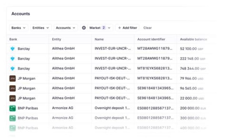The image size is (225, 138).
Task: Click SE9618481343965 identifier in the 22 000.00 row
Action: click(155, 98)
